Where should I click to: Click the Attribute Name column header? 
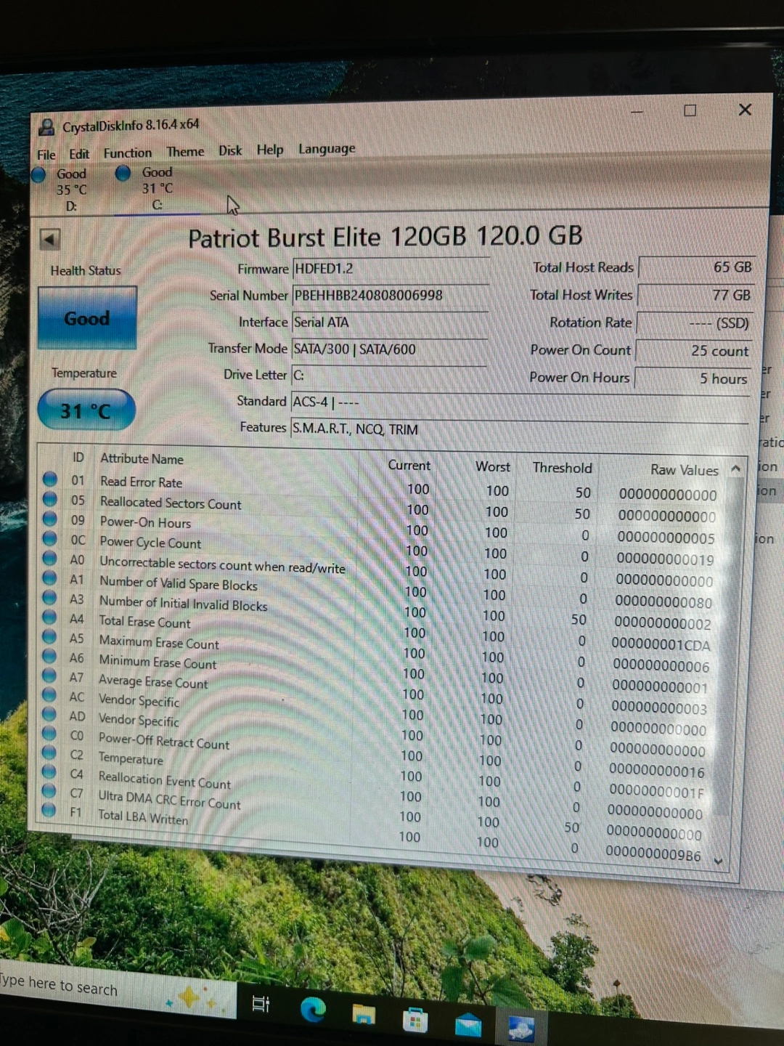point(142,459)
